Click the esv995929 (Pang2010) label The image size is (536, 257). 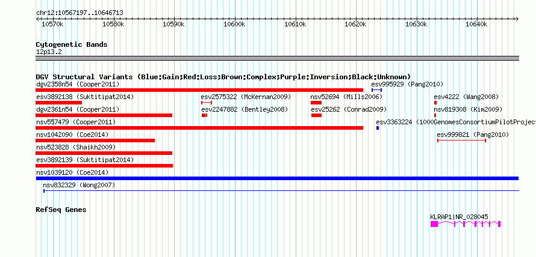pos(407,84)
